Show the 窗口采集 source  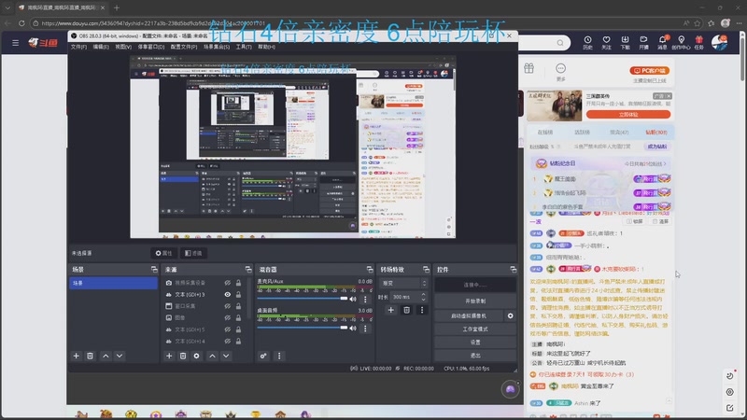(x=227, y=306)
